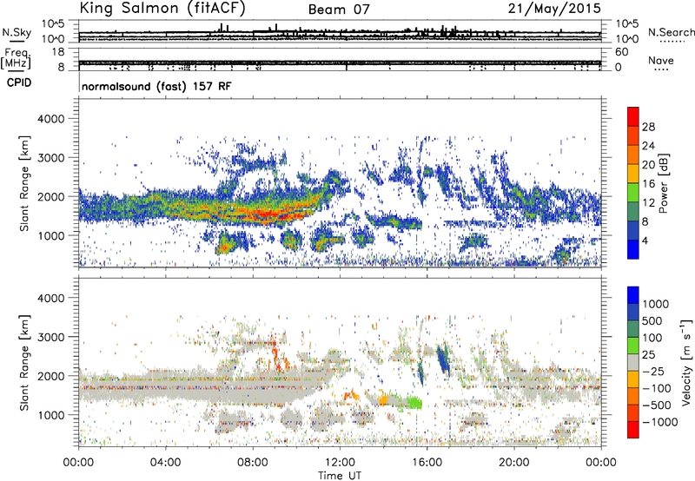Viewport: 695px width, 481px height.
Task: Click the "2000" tick on the velocity panel
Action: coord(50,376)
